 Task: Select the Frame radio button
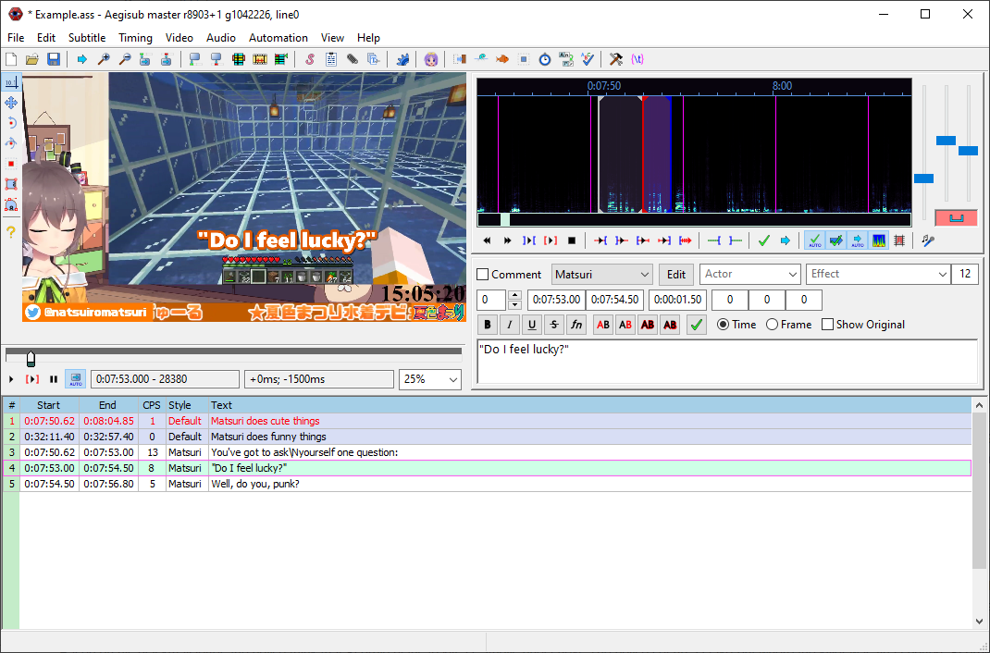[772, 325]
